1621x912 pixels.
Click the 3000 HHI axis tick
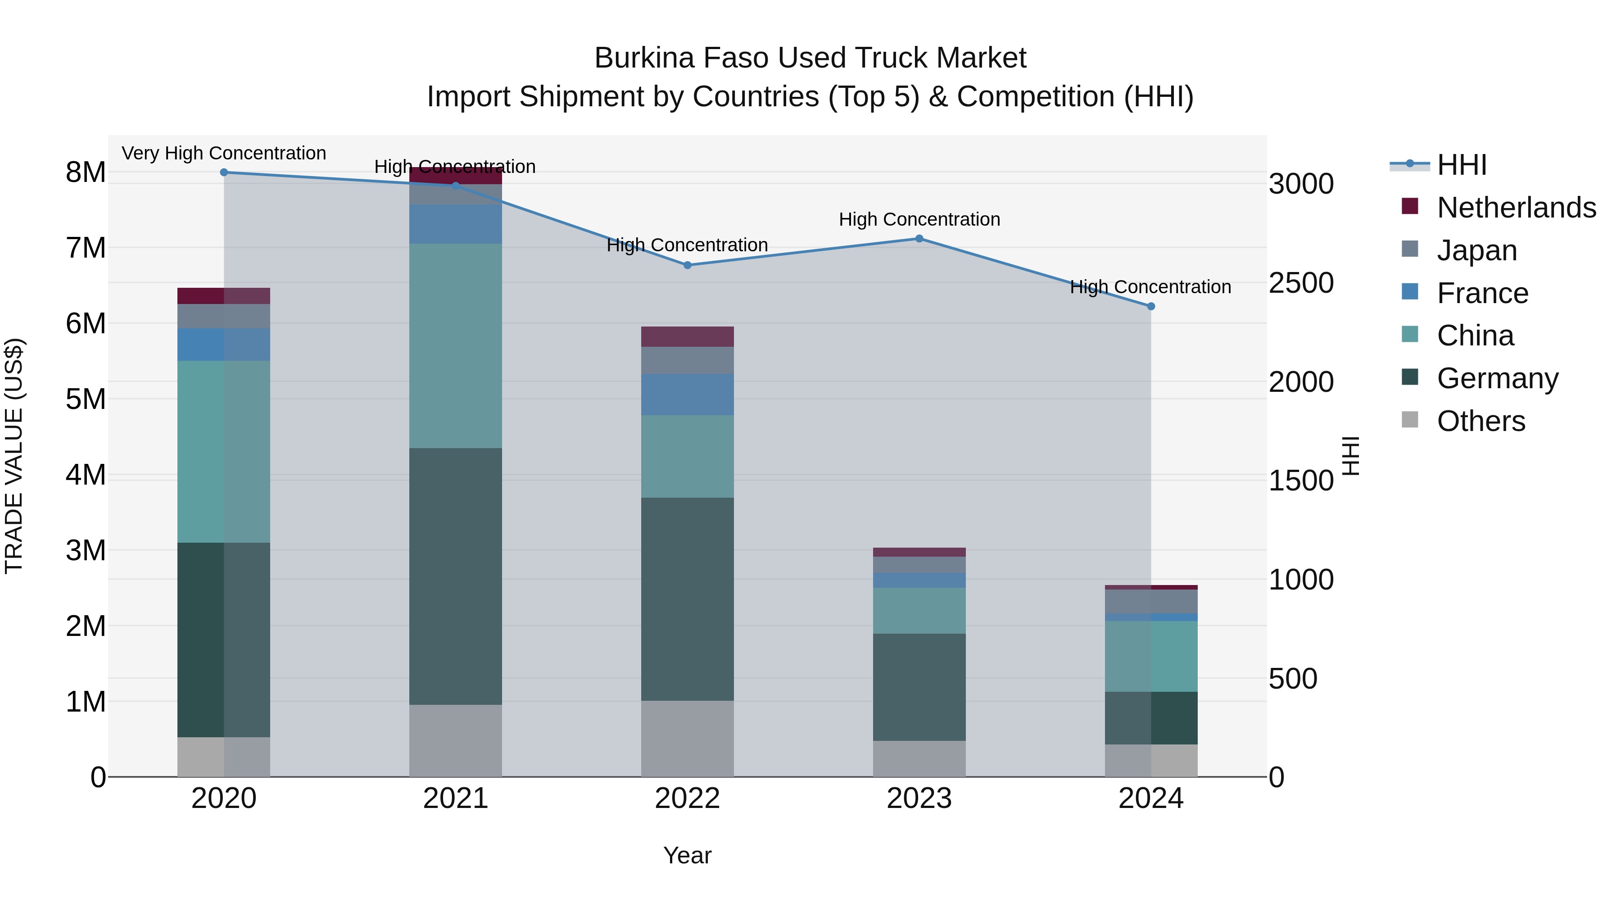[x=1301, y=184]
